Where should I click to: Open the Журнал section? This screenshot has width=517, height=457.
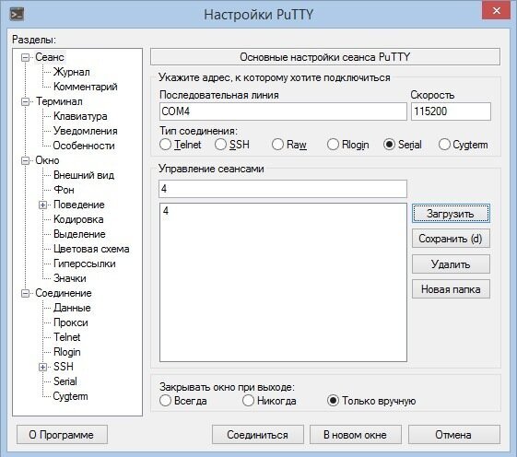click(x=72, y=72)
